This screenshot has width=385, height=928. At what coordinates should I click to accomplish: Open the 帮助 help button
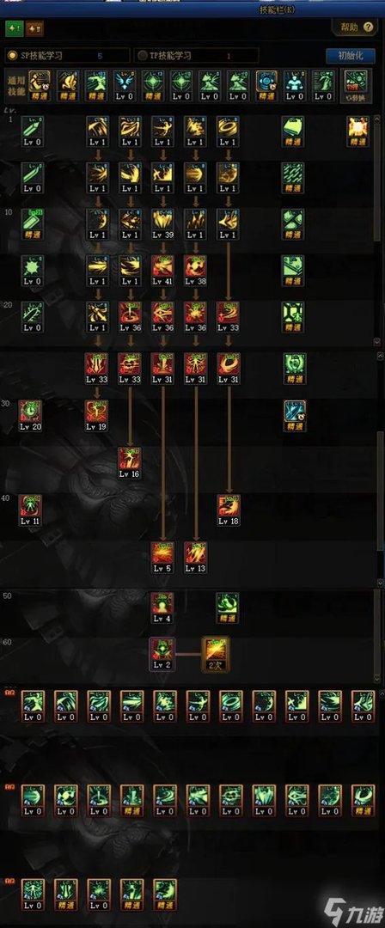[354, 27]
